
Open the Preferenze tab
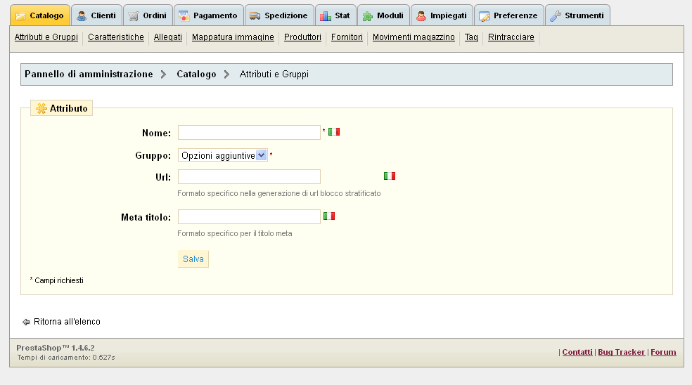coord(508,15)
